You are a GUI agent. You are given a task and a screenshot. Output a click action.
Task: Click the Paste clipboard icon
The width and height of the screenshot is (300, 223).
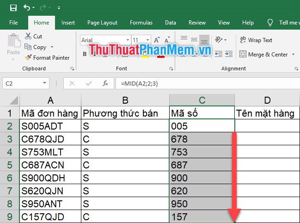14,40
